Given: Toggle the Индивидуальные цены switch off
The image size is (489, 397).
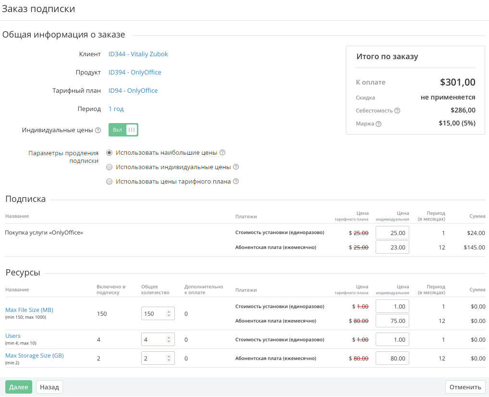Looking at the screenshot, I should [123, 130].
